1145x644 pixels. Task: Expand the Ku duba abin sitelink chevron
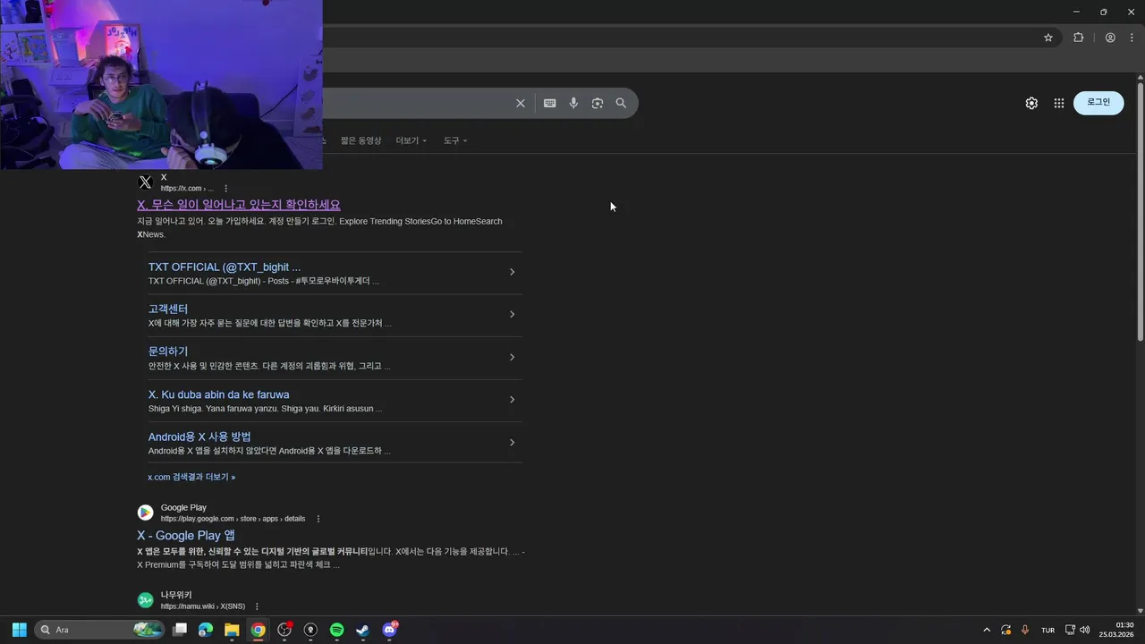512,399
